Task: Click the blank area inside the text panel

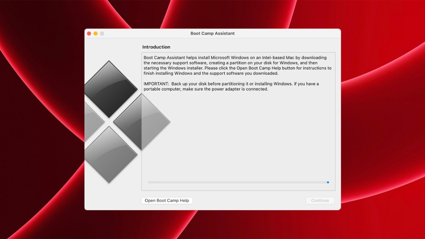Action: coord(238,136)
